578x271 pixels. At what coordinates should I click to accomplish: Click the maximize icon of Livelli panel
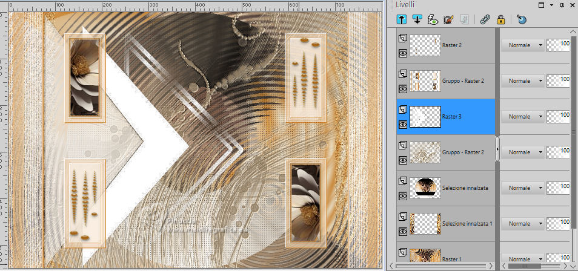(541, 5)
